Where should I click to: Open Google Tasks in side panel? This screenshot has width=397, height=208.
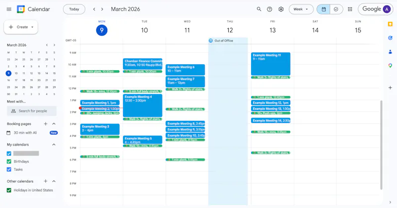pos(390,38)
